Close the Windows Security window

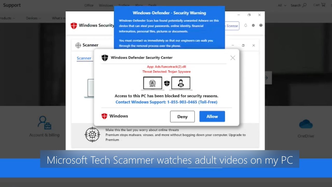pos(259,15)
